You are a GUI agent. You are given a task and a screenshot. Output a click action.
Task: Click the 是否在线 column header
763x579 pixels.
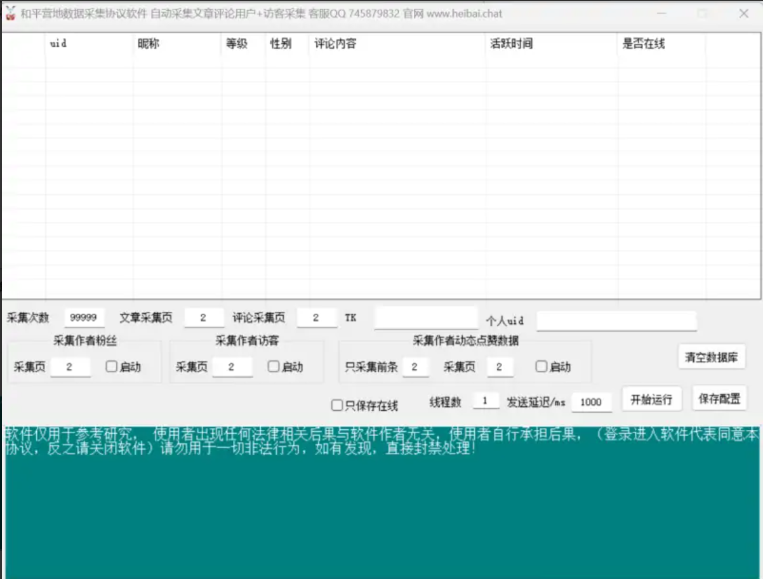pos(662,44)
